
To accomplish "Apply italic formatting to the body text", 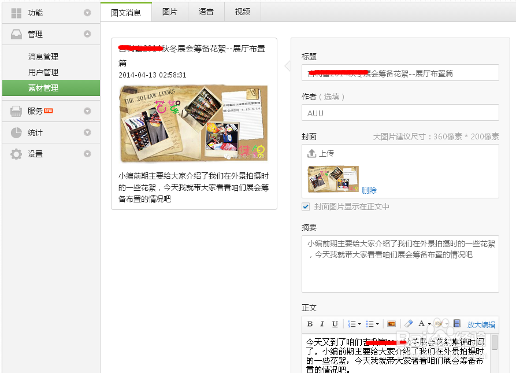I will point(322,324).
